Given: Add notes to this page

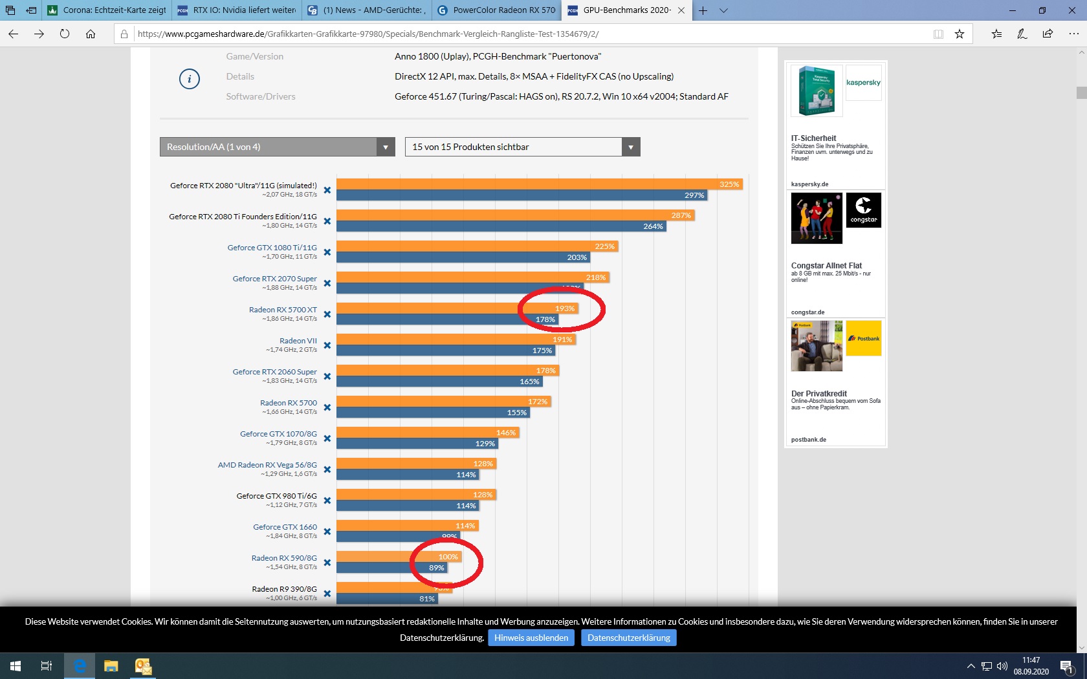Looking at the screenshot, I should click(x=1022, y=34).
